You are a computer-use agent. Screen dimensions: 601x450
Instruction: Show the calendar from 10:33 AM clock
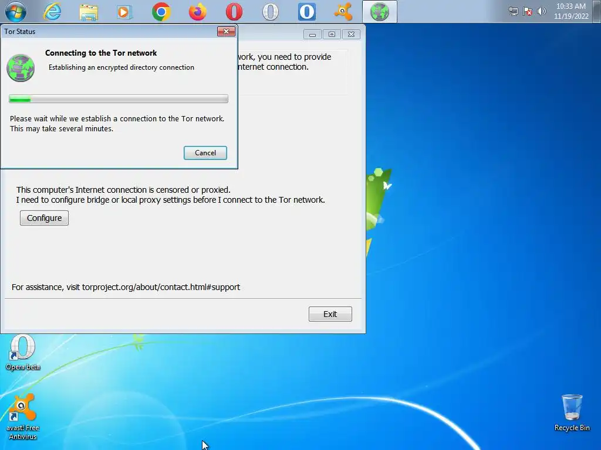[570, 11]
